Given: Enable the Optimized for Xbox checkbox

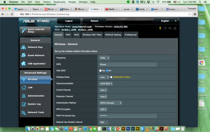Looking at the screenshot, I should 111,77.
